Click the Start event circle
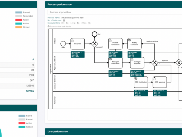Viewport: 182px width, 137px height. pyautogui.click(x=63, y=44)
